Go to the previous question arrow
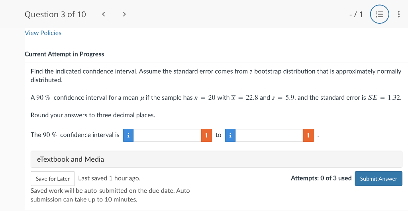Screen dimensions: 408x211 [104, 14]
